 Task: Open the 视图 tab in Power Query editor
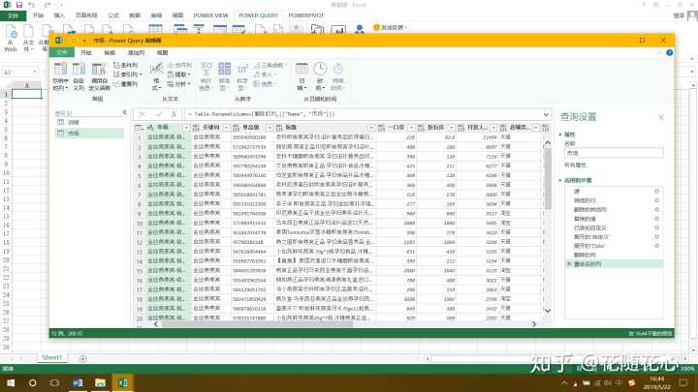point(159,52)
